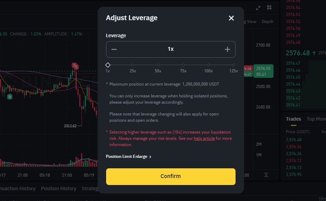Close the Adjust Leverage dialog
Image resolution: width=326 pixels, height=201 pixels.
tap(231, 18)
